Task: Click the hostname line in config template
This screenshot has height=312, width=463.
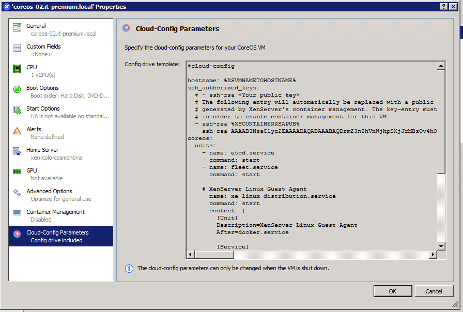Action: tap(241, 80)
